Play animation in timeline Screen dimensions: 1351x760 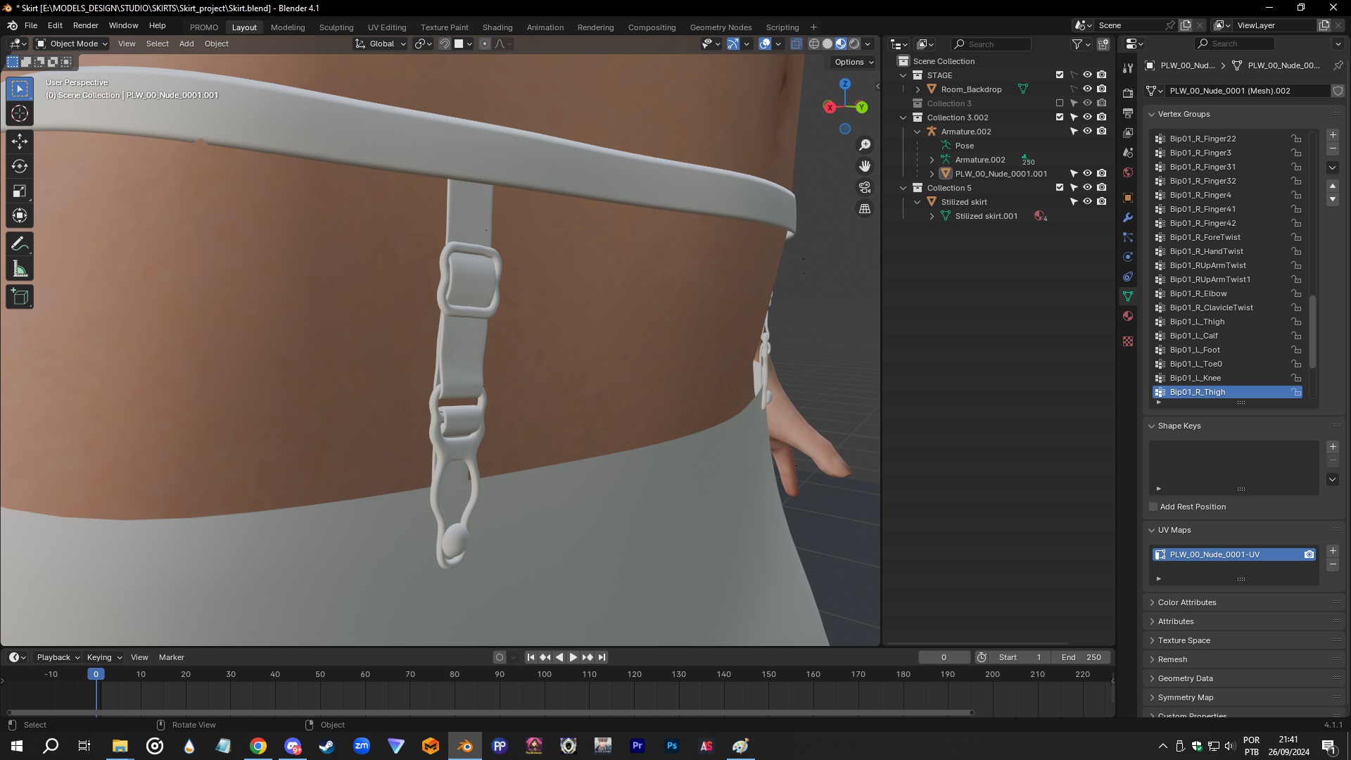[x=573, y=657]
